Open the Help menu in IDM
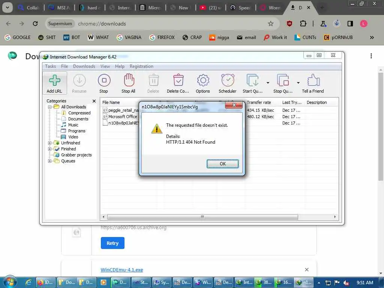 point(120,66)
